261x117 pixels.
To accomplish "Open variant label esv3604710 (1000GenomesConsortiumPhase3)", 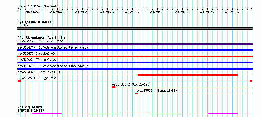I will (53, 66).
